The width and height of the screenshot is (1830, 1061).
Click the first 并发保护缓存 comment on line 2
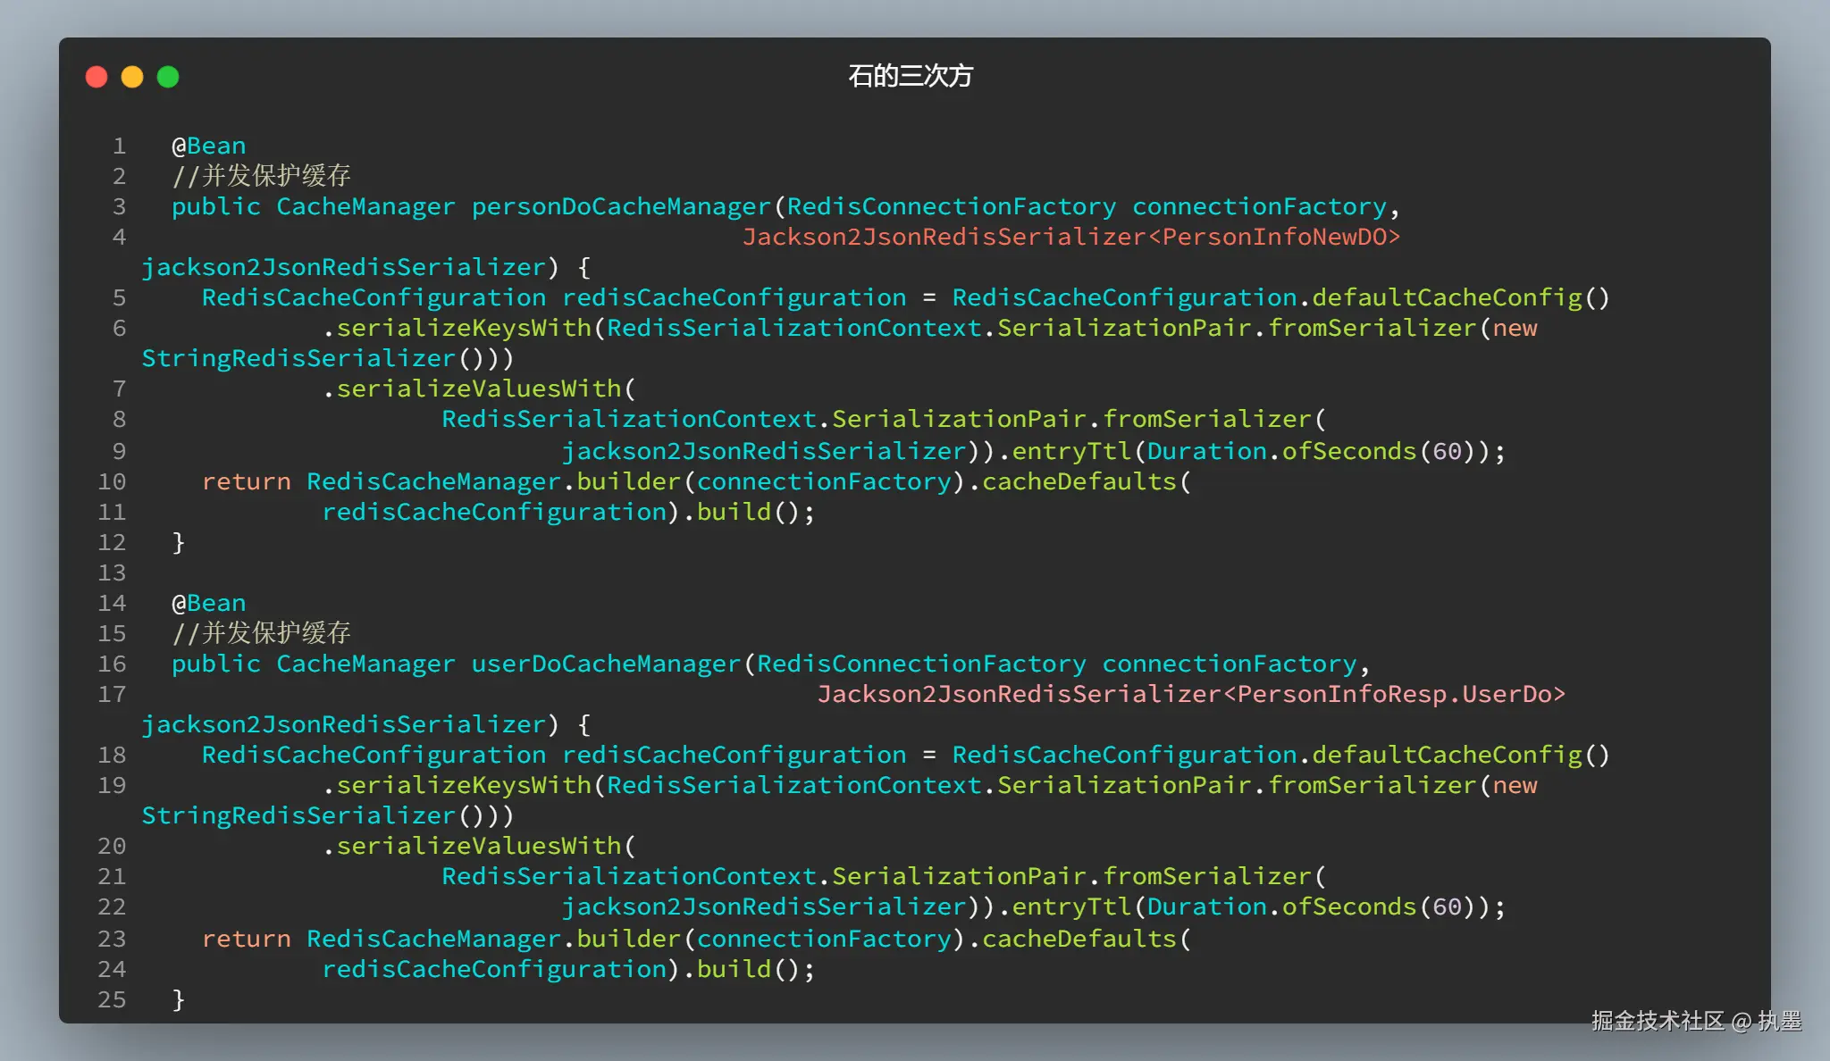pos(261,176)
